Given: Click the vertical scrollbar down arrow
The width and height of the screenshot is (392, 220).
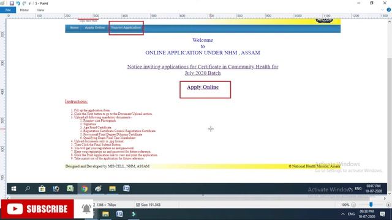Looking at the screenshot, I should click(390, 194).
